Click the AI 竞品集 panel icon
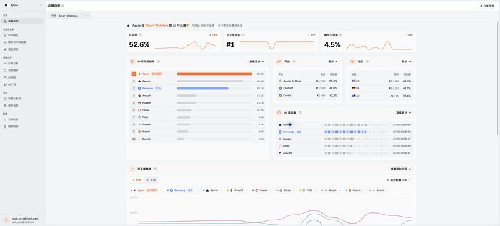 pyautogui.click(x=279, y=112)
